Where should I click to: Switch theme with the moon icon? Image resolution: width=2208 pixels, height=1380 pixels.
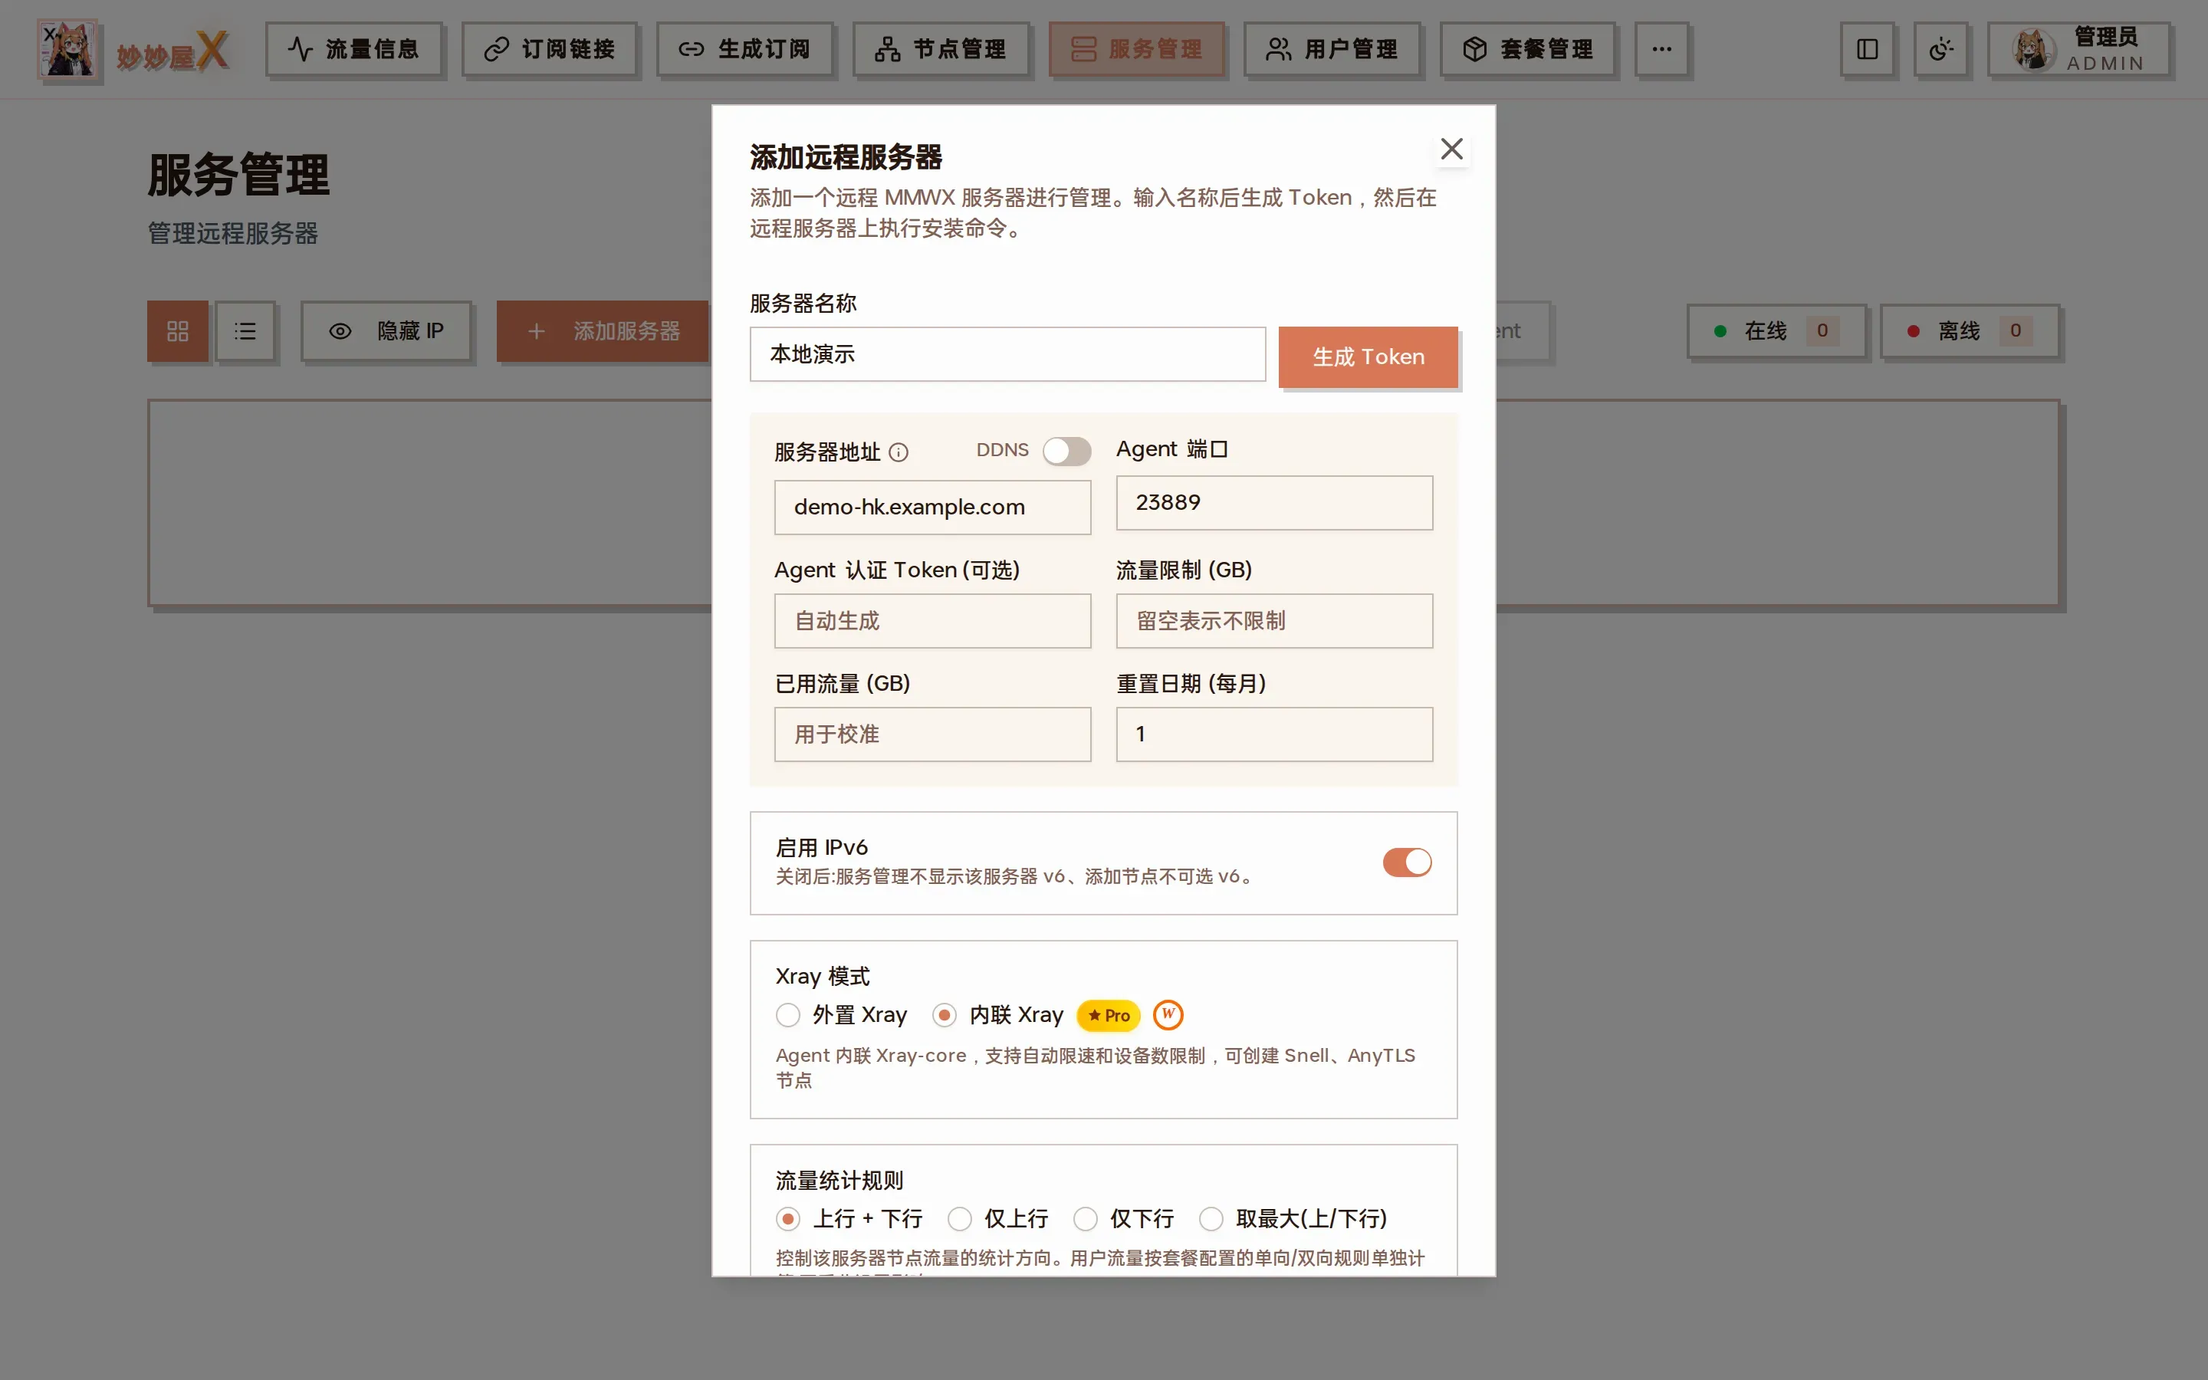pos(1940,49)
